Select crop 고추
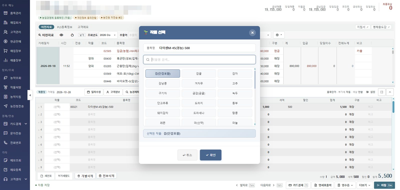This screenshot has height=190, width=400. tap(235, 83)
